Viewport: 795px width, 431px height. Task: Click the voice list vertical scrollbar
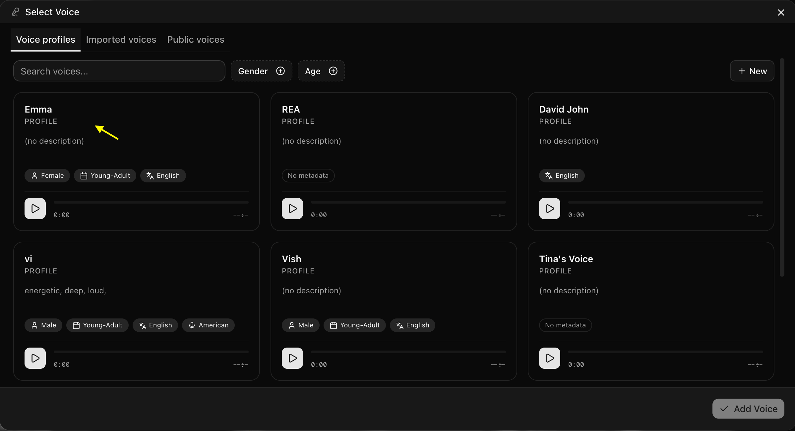coord(782,167)
